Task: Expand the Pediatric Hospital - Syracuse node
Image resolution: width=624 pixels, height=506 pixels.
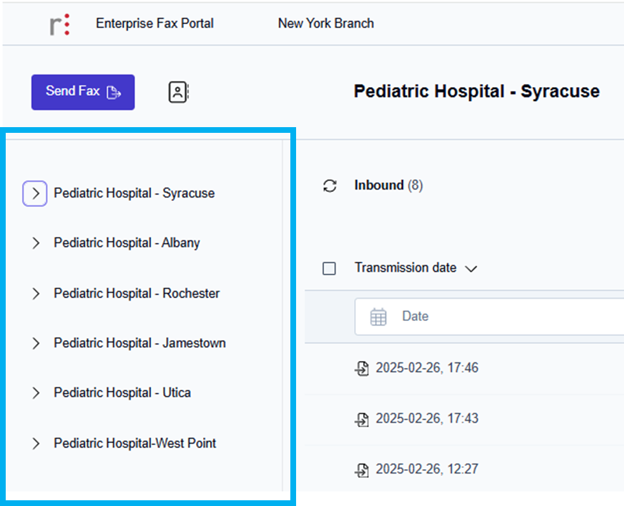Action: tap(35, 193)
